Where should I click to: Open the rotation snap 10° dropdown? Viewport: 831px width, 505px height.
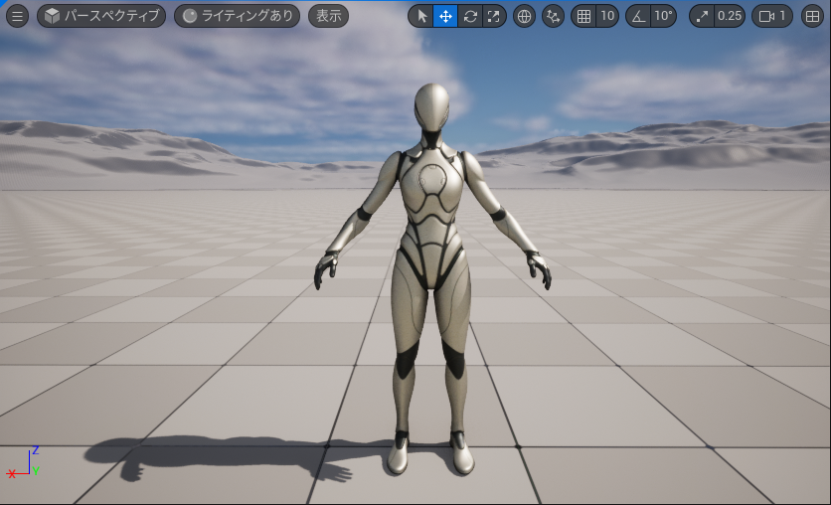coord(663,16)
